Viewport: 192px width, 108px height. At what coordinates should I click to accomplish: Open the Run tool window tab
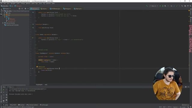(x=6, y=105)
